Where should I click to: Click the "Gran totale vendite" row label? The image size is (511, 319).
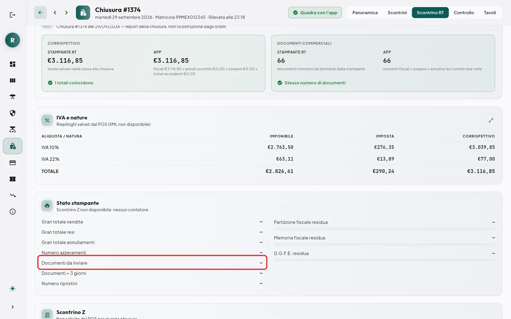click(x=62, y=222)
